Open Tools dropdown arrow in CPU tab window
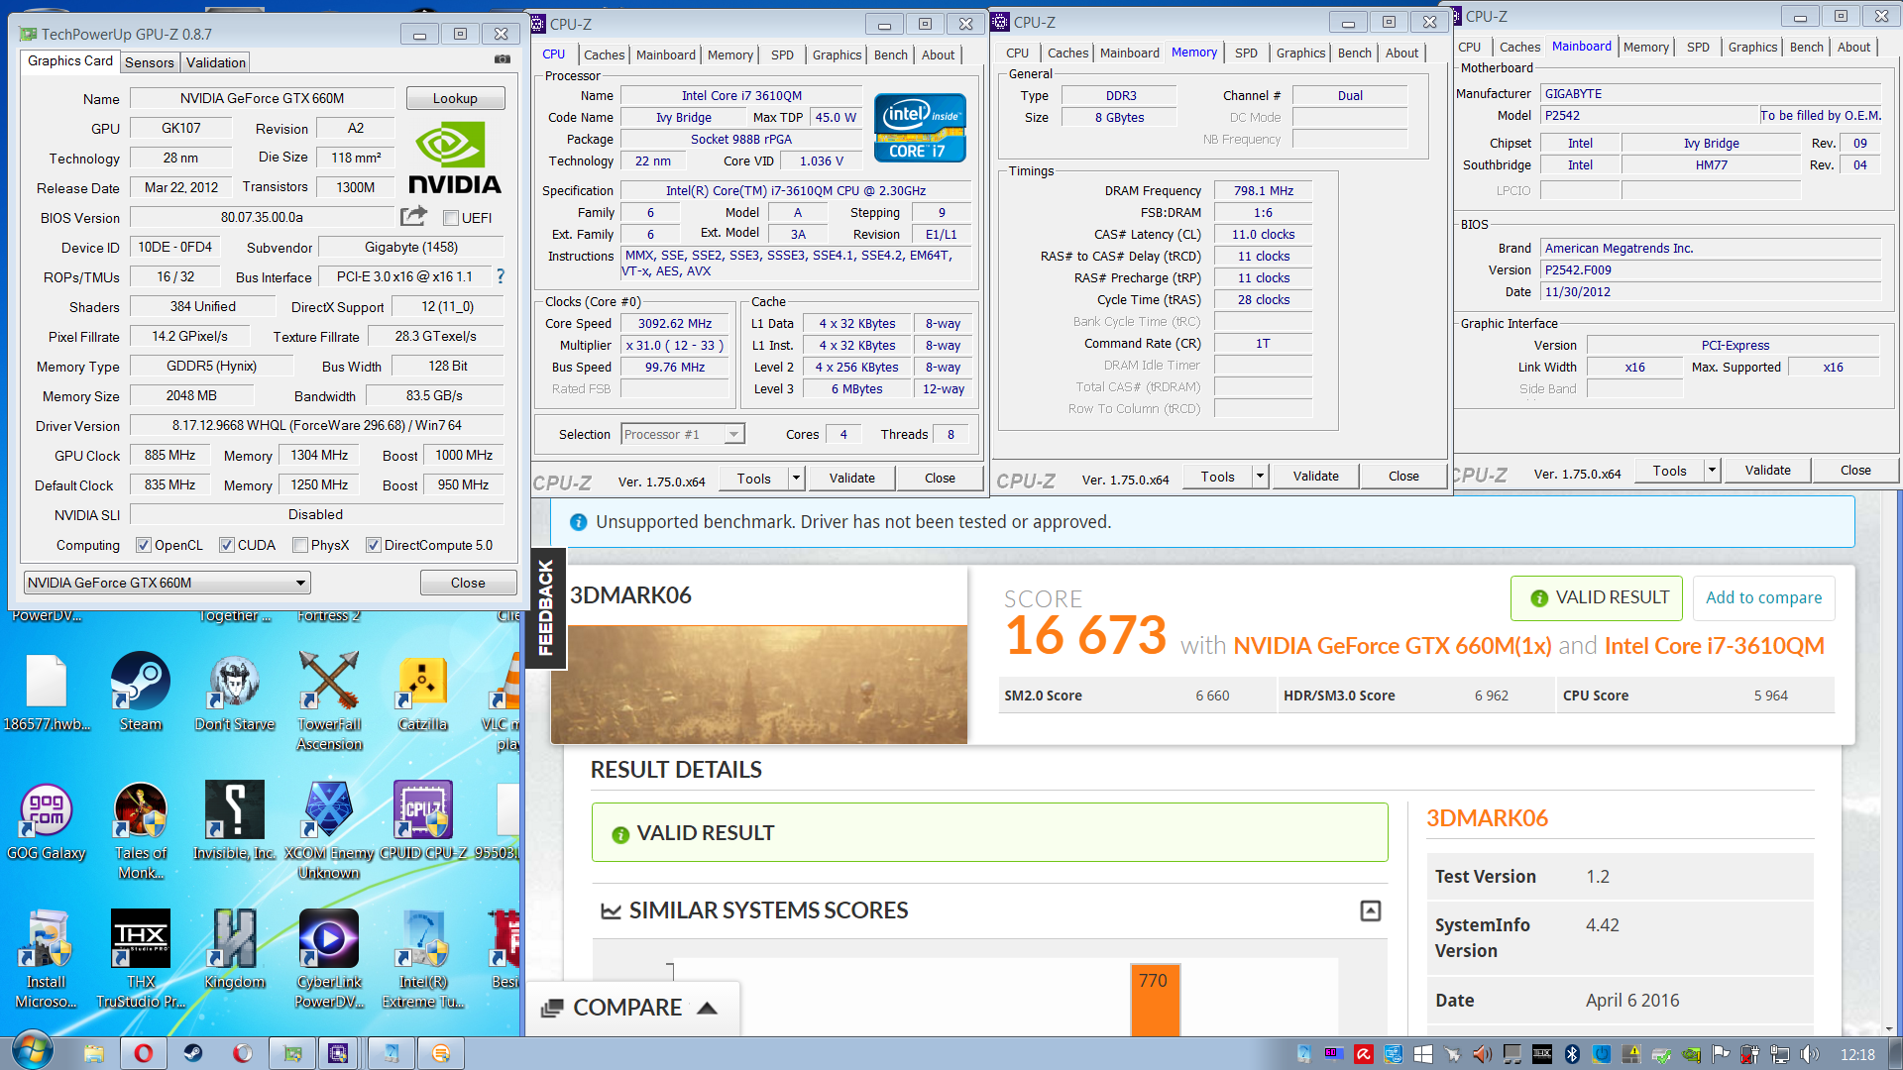The height and width of the screenshot is (1070, 1903). (796, 479)
